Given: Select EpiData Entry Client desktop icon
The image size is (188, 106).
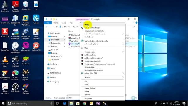Looking at the screenshot, I should coord(5,75).
